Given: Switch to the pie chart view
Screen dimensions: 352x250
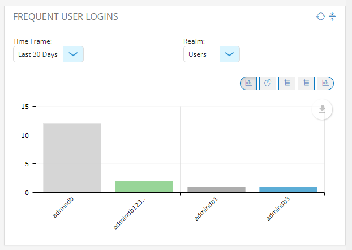Looking at the screenshot, I should [x=268, y=83].
